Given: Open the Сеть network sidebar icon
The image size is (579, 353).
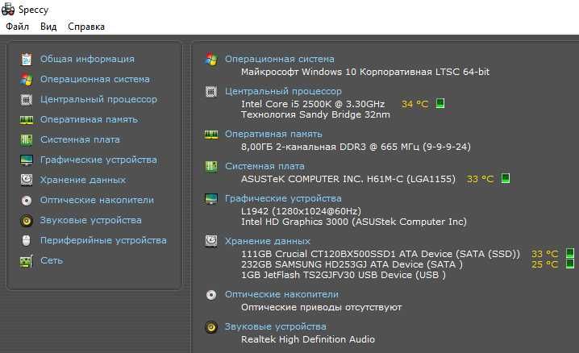Looking at the screenshot, I should point(27,260).
